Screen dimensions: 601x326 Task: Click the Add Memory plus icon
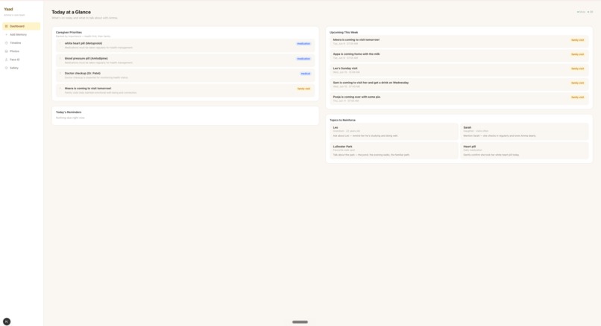(6, 34)
